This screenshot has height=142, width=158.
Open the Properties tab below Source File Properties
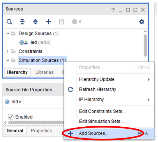pyautogui.click(x=41, y=131)
